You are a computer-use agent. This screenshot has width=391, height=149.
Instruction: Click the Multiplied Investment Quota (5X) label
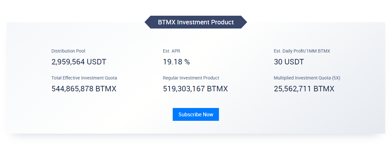[307, 78]
